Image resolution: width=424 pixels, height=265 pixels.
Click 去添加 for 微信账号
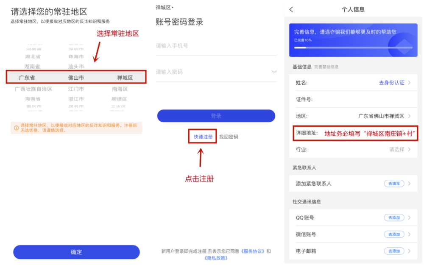pos(394,234)
